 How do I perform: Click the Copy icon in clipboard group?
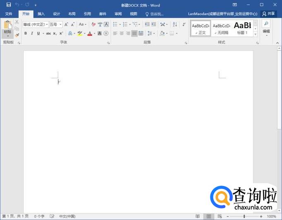click(x=17, y=29)
